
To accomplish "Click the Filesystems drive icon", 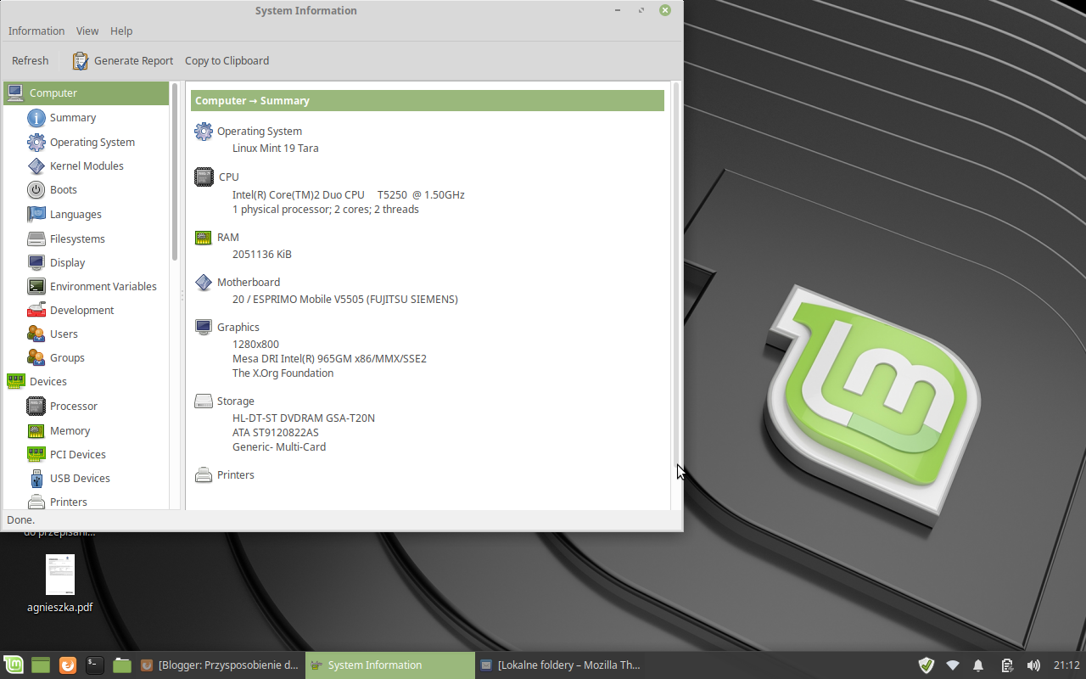I will (x=36, y=238).
